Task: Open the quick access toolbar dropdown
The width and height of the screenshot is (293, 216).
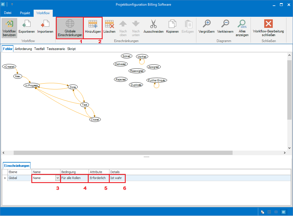Action: pos(12,5)
